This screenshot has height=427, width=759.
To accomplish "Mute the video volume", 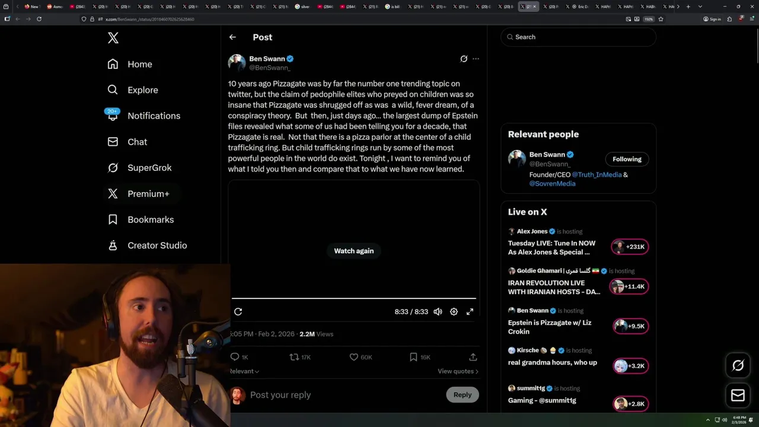I will [x=438, y=311].
